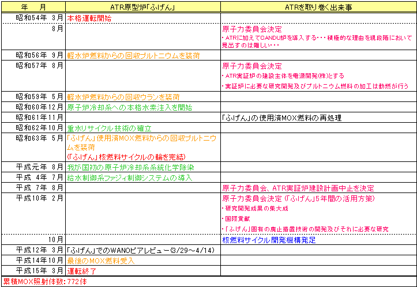Viewport: 417px width, 287px height.
Task: Click the bullet about プルトニウム燃料の加工は動燃が行う
Action: (315, 86)
